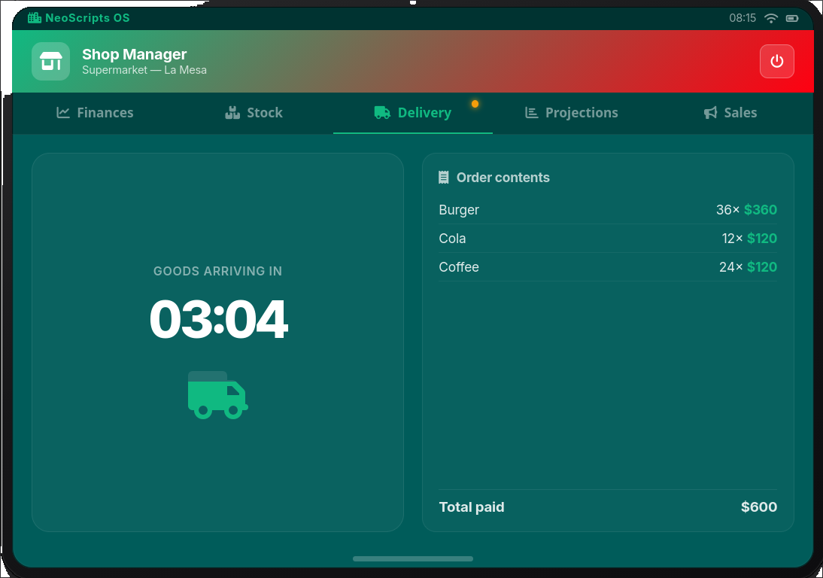Click the Shop Manager storefront icon
823x578 pixels.
click(x=51, y=62)
